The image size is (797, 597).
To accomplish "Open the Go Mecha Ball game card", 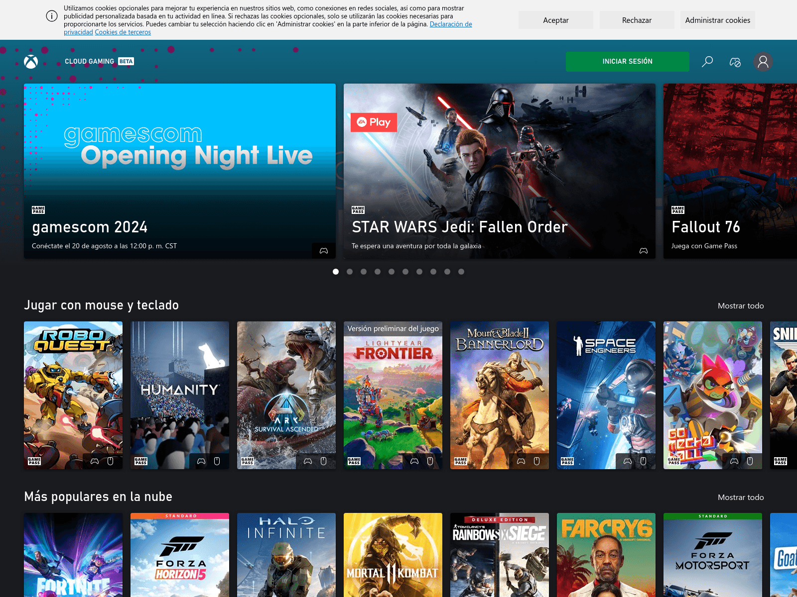I will click(x=713, y=395).
